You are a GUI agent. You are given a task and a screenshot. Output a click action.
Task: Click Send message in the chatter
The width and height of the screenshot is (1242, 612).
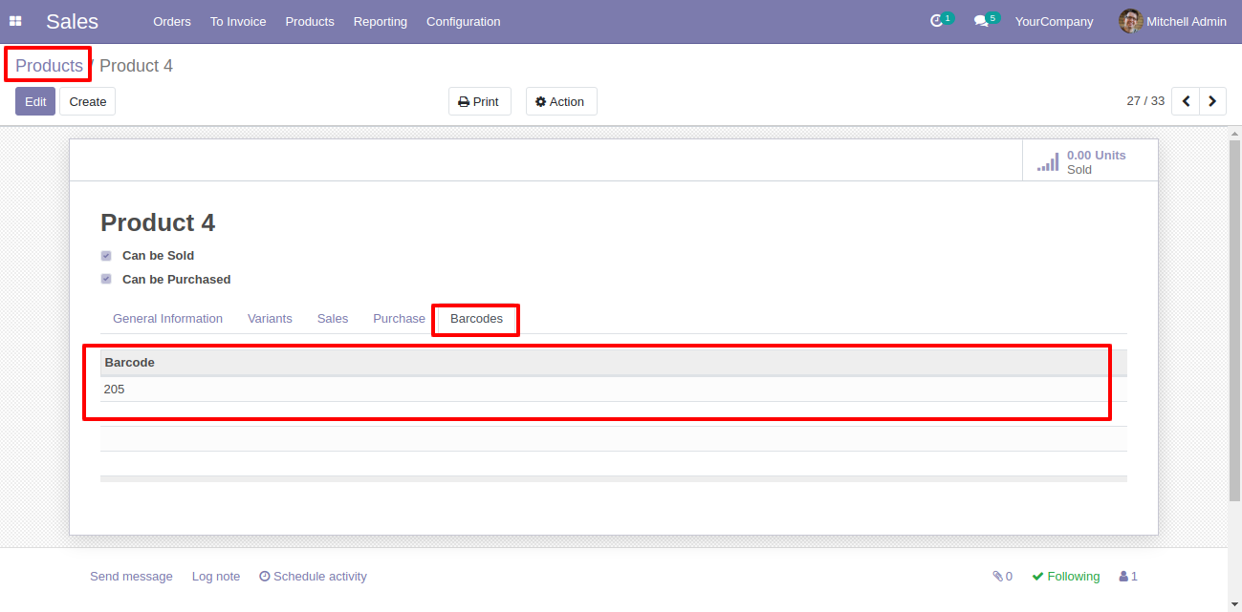tap(131, 577)
